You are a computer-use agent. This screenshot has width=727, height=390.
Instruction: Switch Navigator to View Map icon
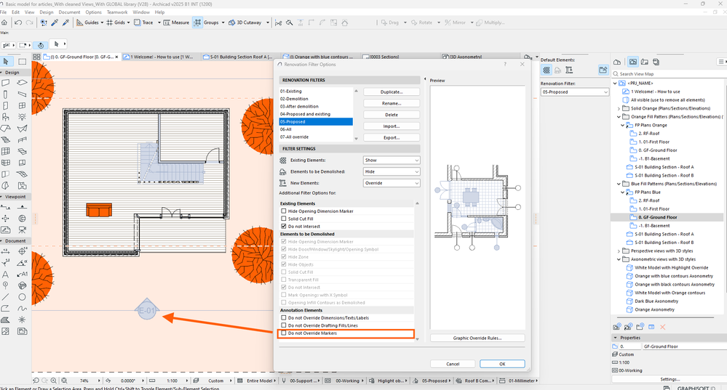633,62
